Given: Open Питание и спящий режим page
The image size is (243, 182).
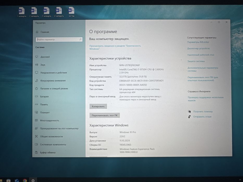Looking at the screenshot, I should pos(54,88).
